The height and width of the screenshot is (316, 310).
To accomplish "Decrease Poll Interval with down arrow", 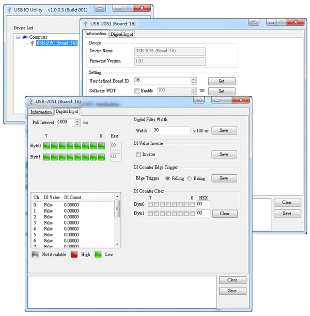I will tap(78, 125).
